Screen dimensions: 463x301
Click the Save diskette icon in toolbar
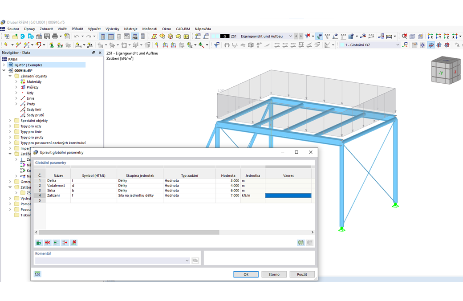pyautogui.click(x=47, y=37)
